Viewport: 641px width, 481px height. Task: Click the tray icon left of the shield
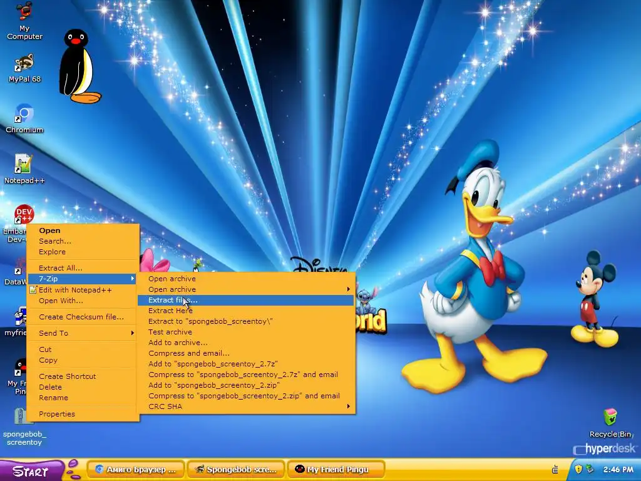tap(555, 469)
